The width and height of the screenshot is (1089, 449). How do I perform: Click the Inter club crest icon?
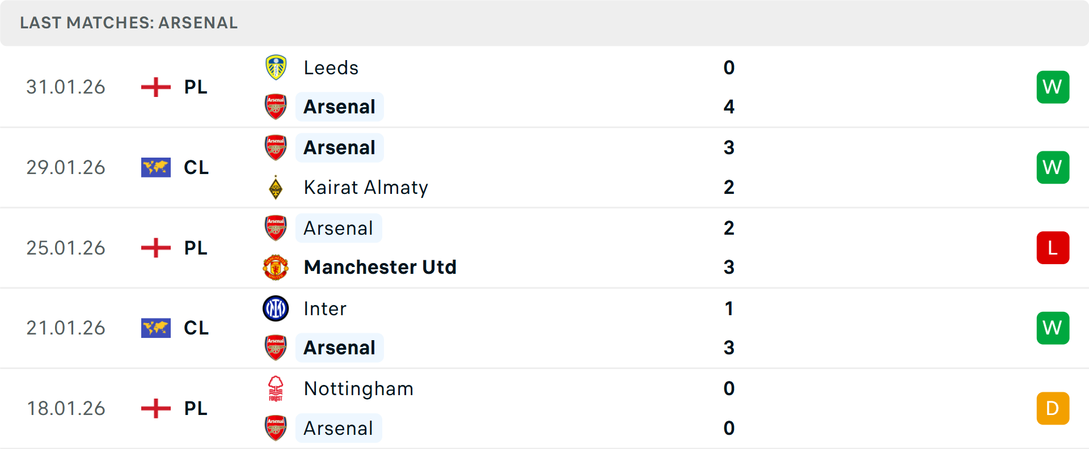(276, 308)
